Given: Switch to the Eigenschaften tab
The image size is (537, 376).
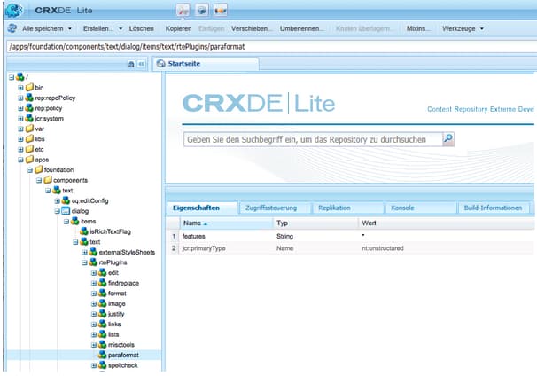Looking at the screenshot, I should tap(202, 208).
